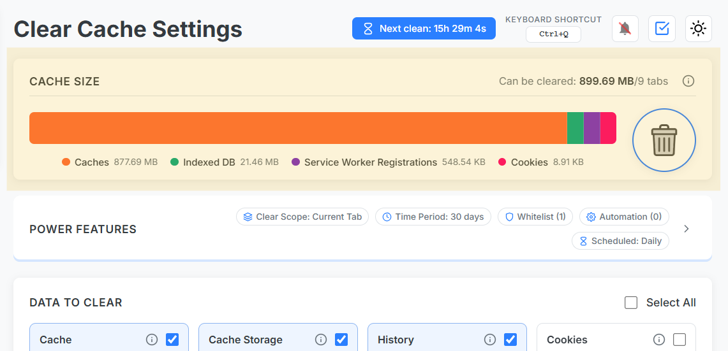Open the Whitelist (1) chip
The image size is (728, 351).
click(535, 217)
